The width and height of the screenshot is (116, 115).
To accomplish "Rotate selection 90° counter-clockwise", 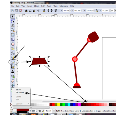I will click(x=26, y=11).
